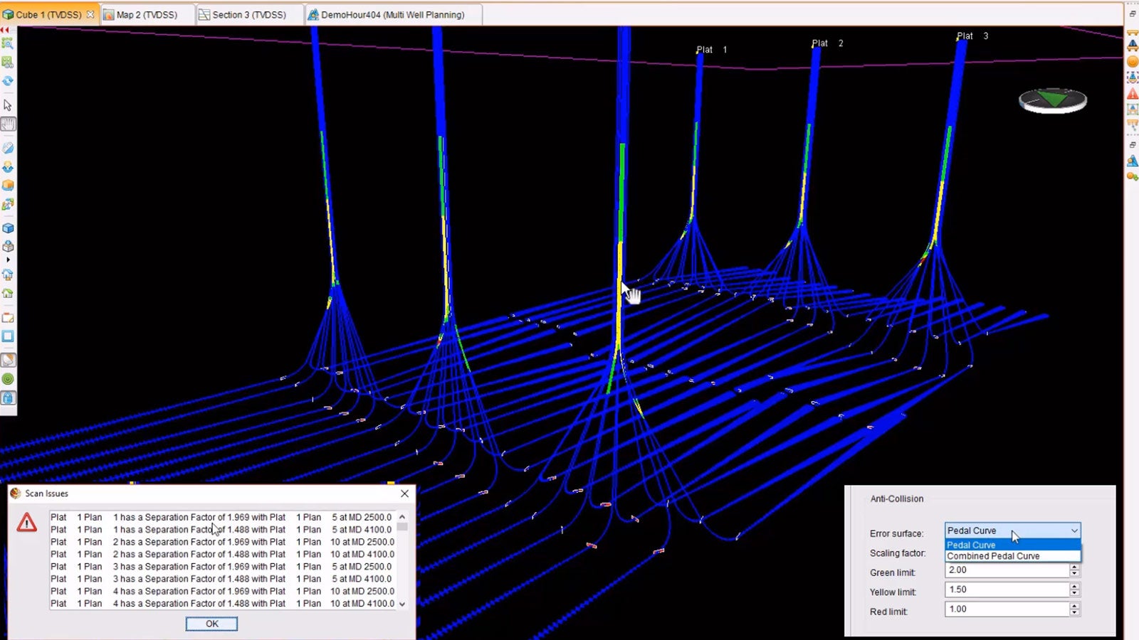Image resolution: width=1139 pixels, height=640 pixels.
Task: Click the topmost restore-panel icon on right edge
Action: (x=1132, y=14)
